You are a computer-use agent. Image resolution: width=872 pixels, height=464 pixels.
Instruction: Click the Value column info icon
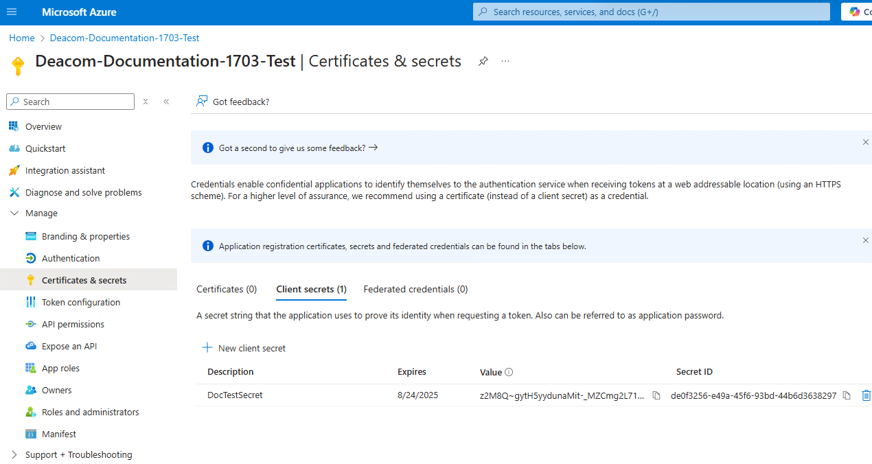[x=509, y=372]
